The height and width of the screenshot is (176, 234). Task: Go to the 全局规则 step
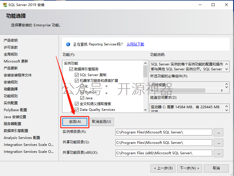11,54
